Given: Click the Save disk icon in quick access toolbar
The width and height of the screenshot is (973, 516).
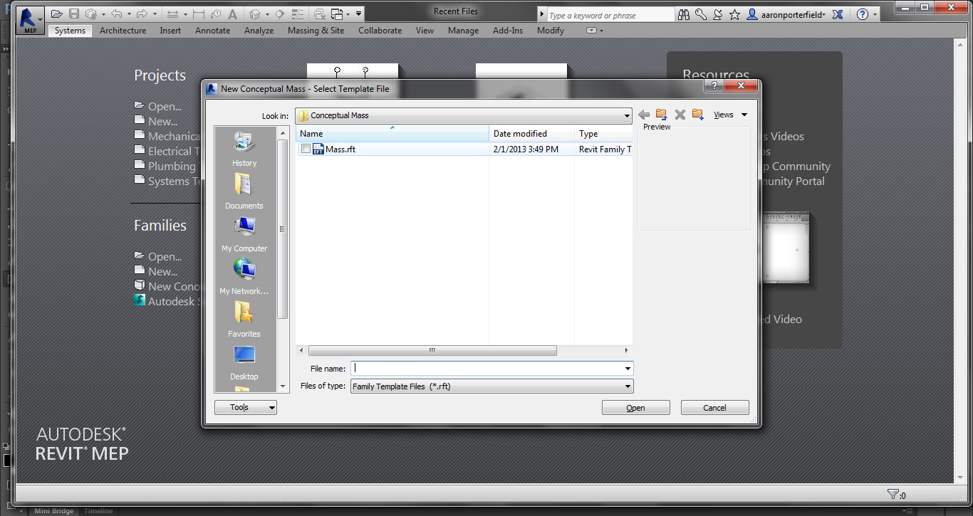Looking at the screenshot, I should [x=74, y=14].
